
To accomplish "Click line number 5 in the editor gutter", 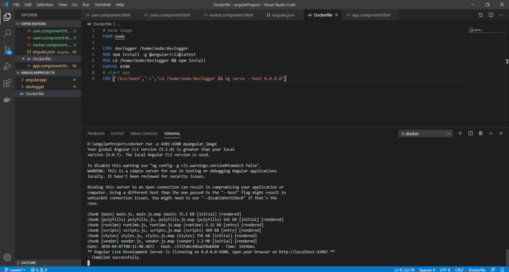I will click(93, 55).
